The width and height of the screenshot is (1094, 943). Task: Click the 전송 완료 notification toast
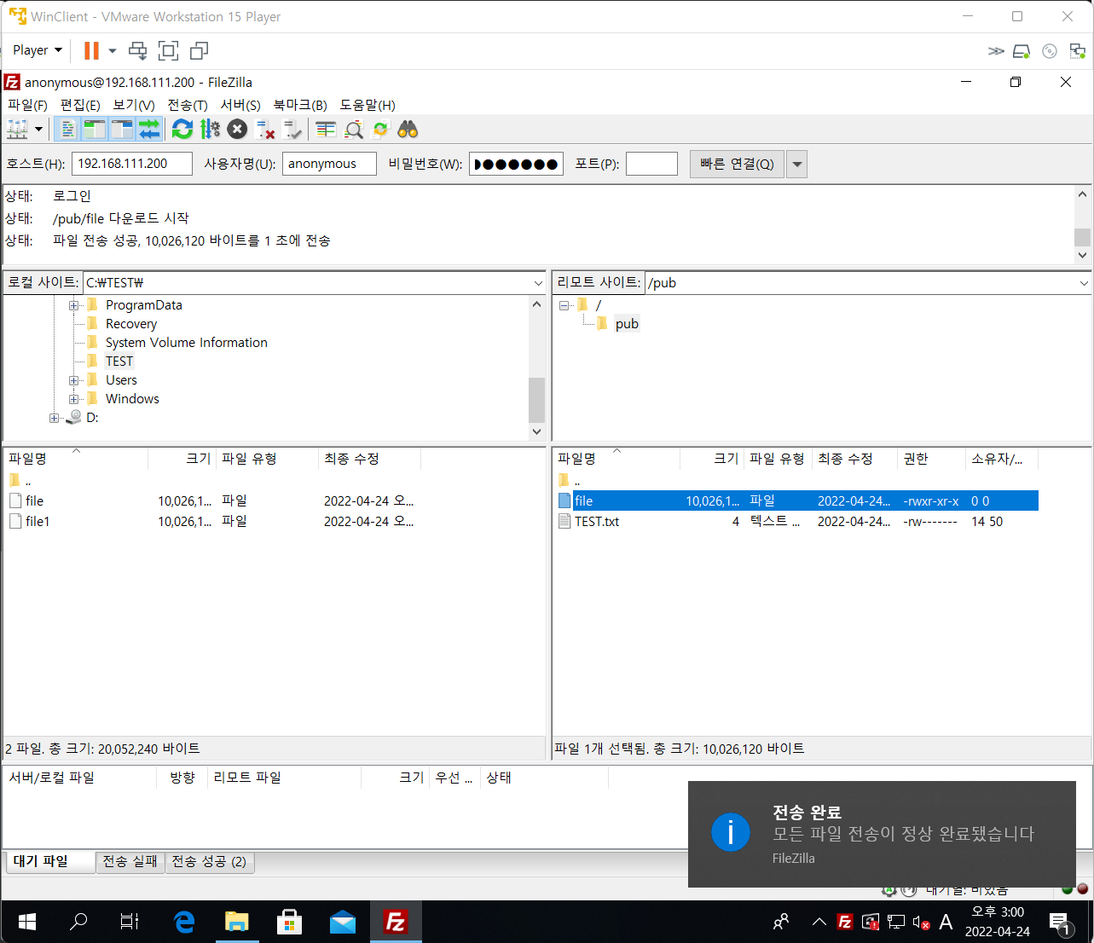coord(882,834)
